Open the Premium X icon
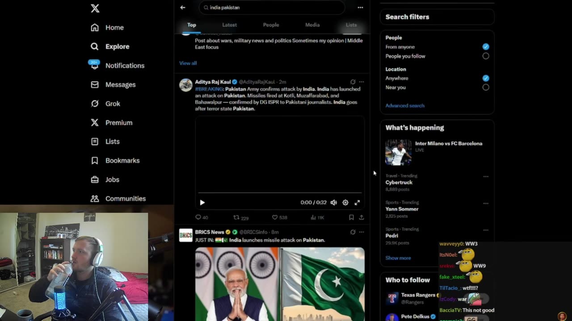The width and height of the screenshot is (572, 321). (x=95, y=123)
